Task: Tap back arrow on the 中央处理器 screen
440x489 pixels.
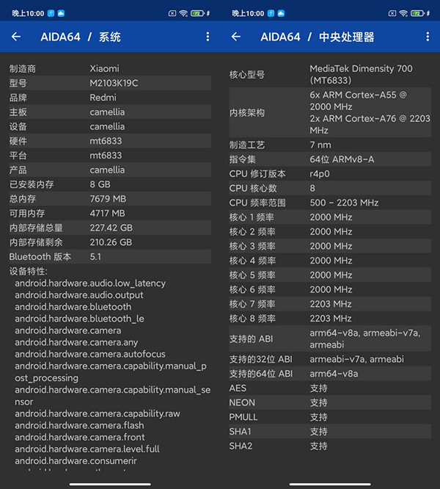Action: [236, 37]
